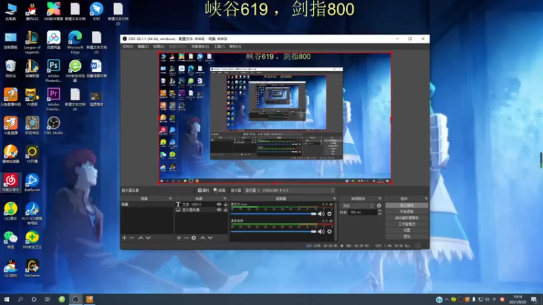Image resolution: width=543 pixels, height=305 pixels.
Task: Open the Battle.net desktop shortcut
Action: pyautogui.click(x=32, y=183)
